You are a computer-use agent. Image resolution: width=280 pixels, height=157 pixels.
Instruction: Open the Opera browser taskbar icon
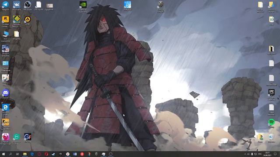click(46, 154)
